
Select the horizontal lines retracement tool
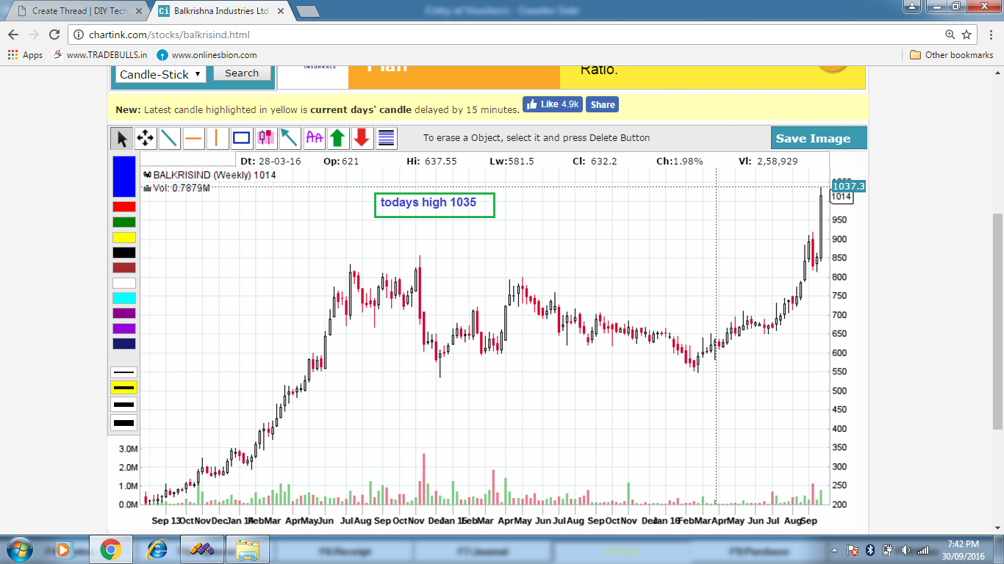tap(386, 138)
